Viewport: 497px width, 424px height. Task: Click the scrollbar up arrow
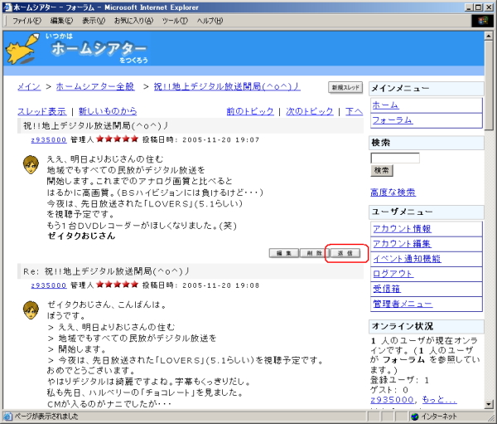click(489, 35)
